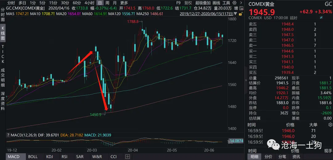Click the large 1945.9 last price
This screenshot has width=333, height=160.
click(261, 12)
